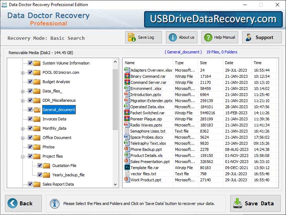Image resolution: width=286 pixels, height=215 pixels.
Task: Click the WinZip icon beside Command Server.rar
Action: [128, 82]
